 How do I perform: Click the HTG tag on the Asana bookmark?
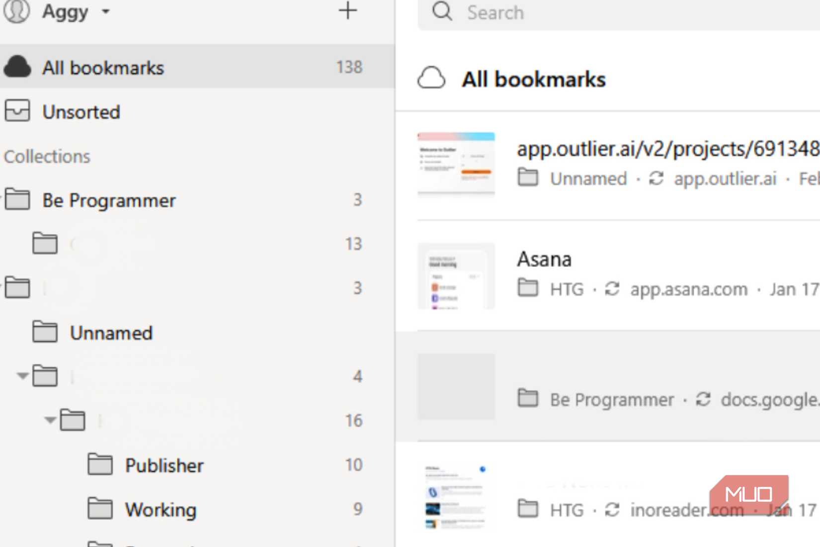567,289
